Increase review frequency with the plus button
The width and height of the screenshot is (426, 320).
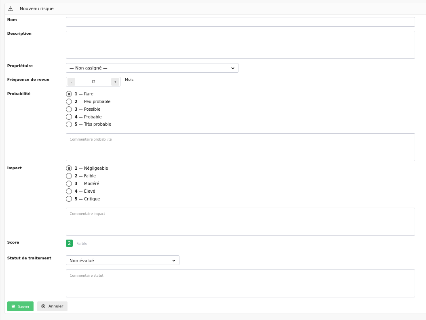coord(115,82)
